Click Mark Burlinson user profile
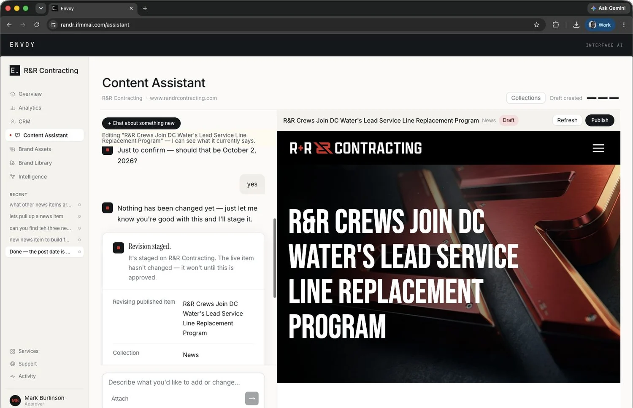 click(44, 400)
